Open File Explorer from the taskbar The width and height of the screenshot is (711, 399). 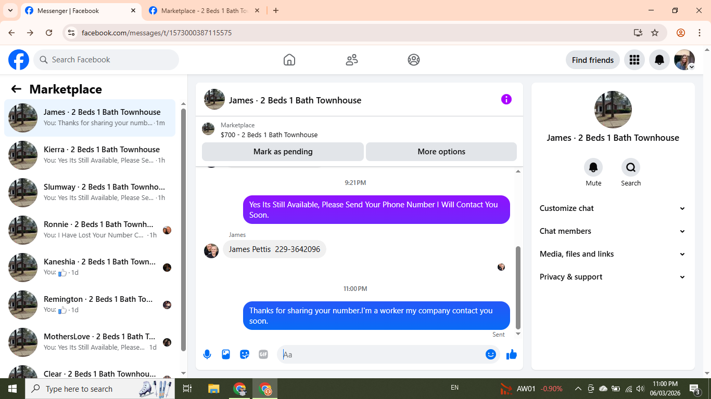coord(214,389)
